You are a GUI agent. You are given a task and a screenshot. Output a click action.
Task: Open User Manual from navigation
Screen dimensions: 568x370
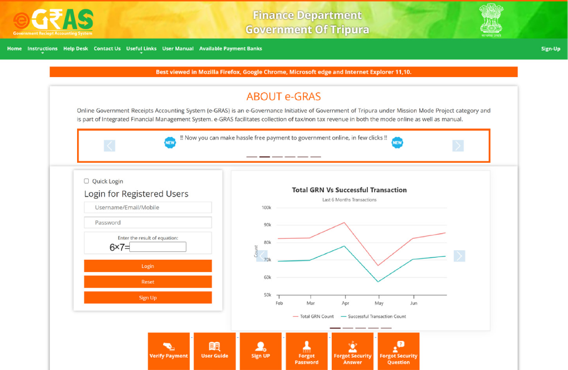tap(178, 48)
